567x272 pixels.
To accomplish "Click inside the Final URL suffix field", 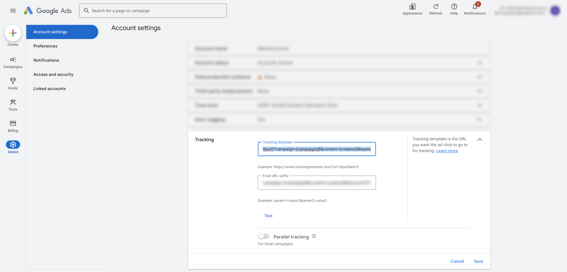I will pos(316,183).
